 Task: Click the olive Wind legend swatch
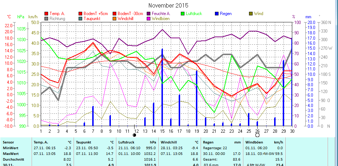(251, 14)
